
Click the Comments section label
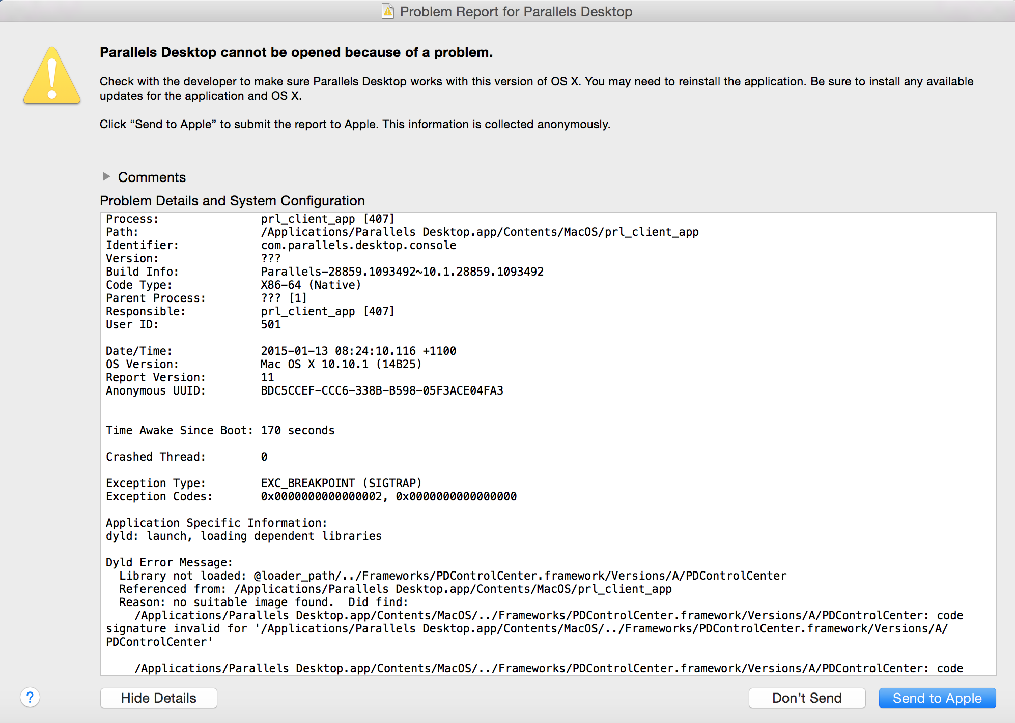pos(152,177)
